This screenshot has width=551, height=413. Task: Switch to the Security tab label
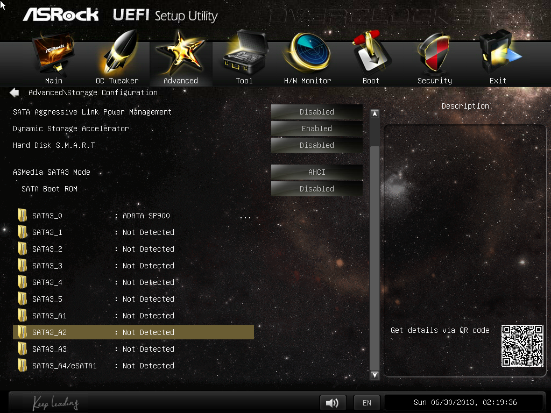435,81
